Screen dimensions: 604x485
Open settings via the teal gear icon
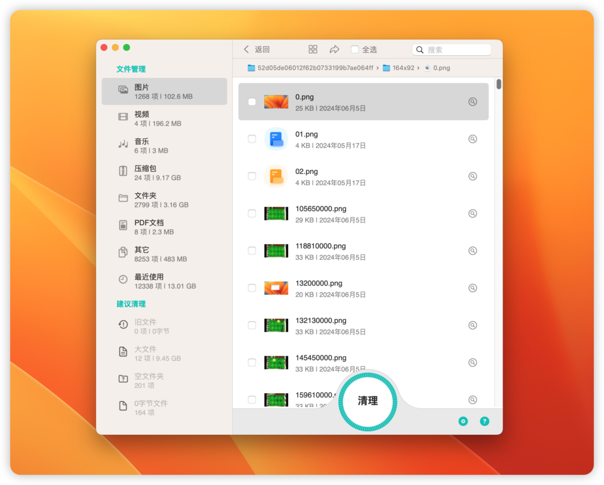tap(462, 421)
